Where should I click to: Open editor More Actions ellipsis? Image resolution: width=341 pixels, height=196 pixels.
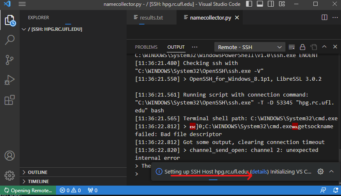click(335, 17)
